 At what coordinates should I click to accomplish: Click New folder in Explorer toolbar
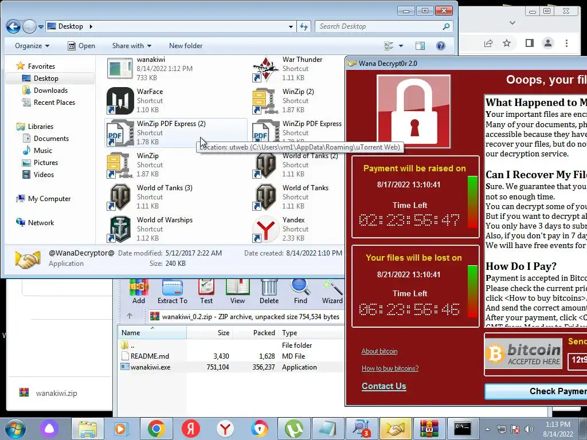[186, 46]
